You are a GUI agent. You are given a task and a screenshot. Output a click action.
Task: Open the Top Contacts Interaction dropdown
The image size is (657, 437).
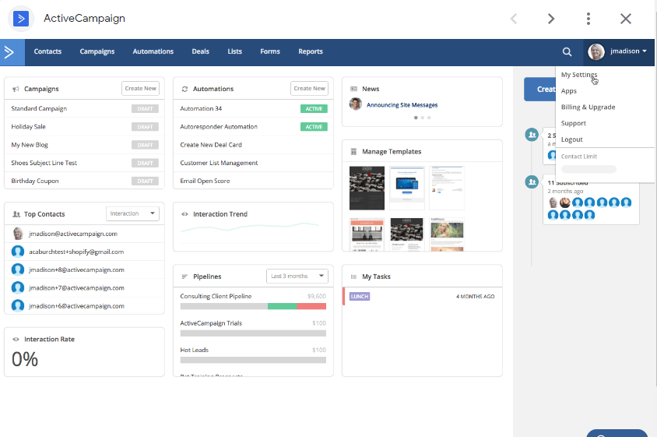coord(132,213)
